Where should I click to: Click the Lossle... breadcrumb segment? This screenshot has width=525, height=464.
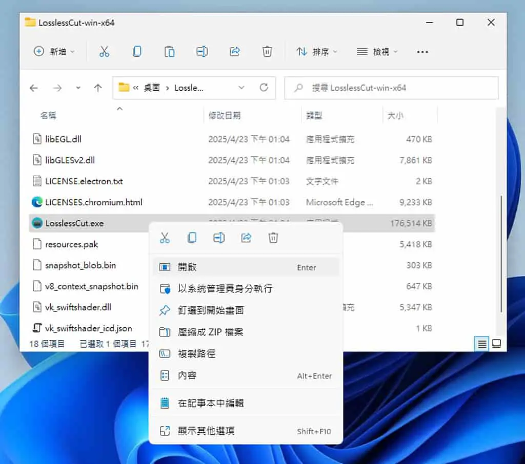click(x=189, y=88)
